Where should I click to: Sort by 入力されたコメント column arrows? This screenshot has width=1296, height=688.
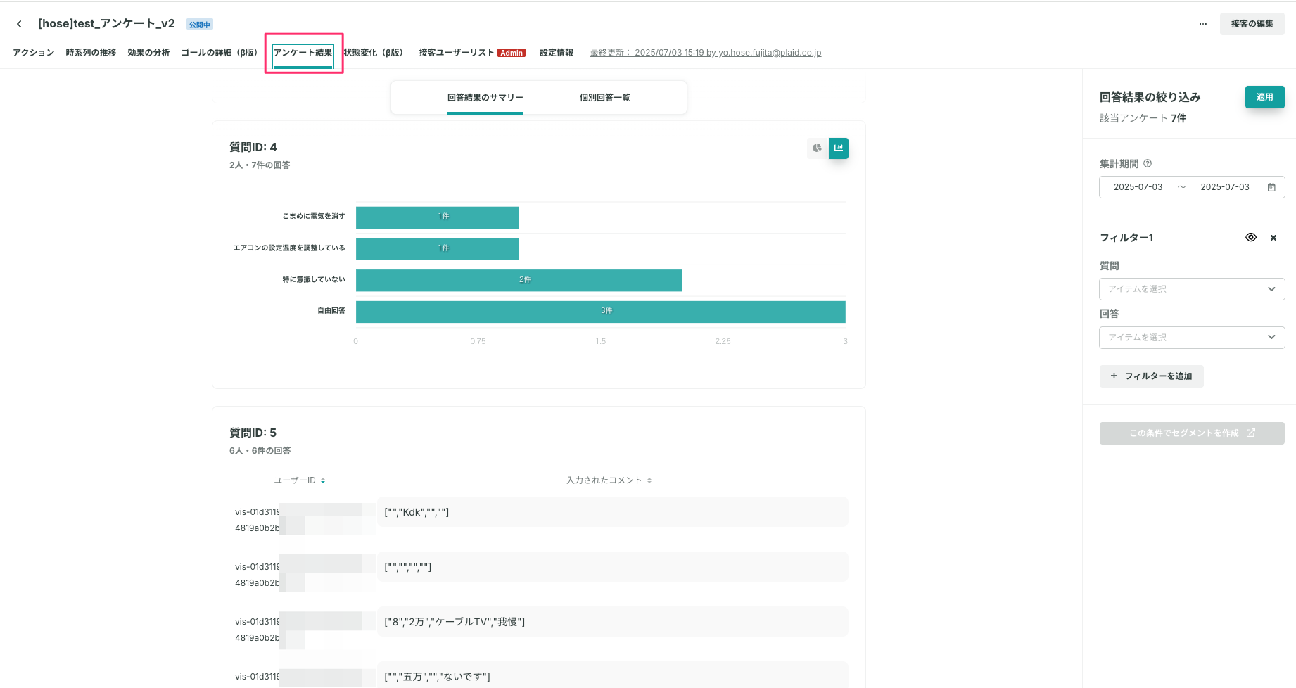[649, 480]
